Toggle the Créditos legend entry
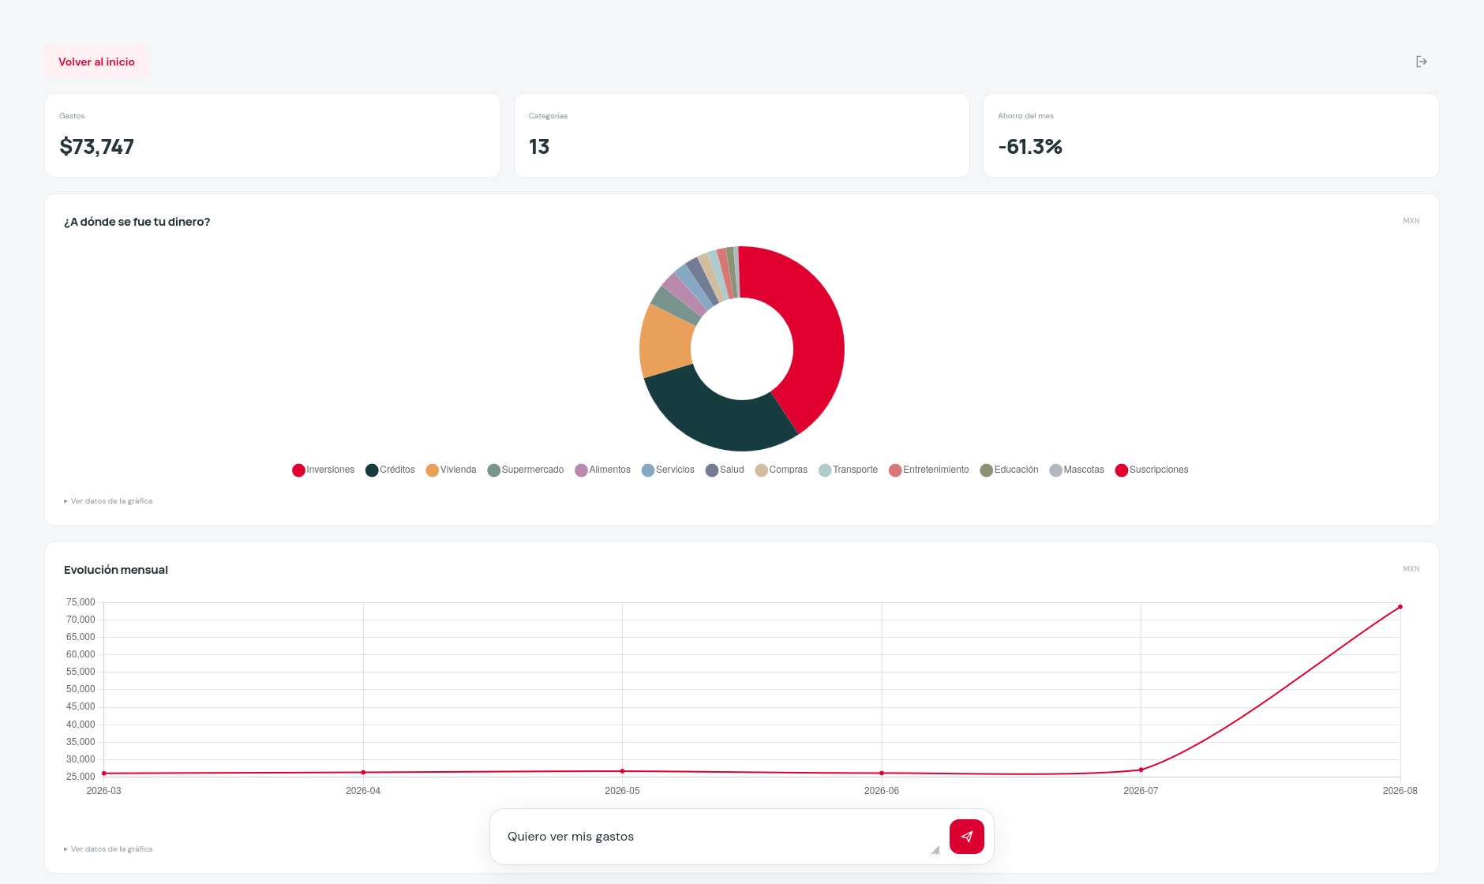 (390, 470)
